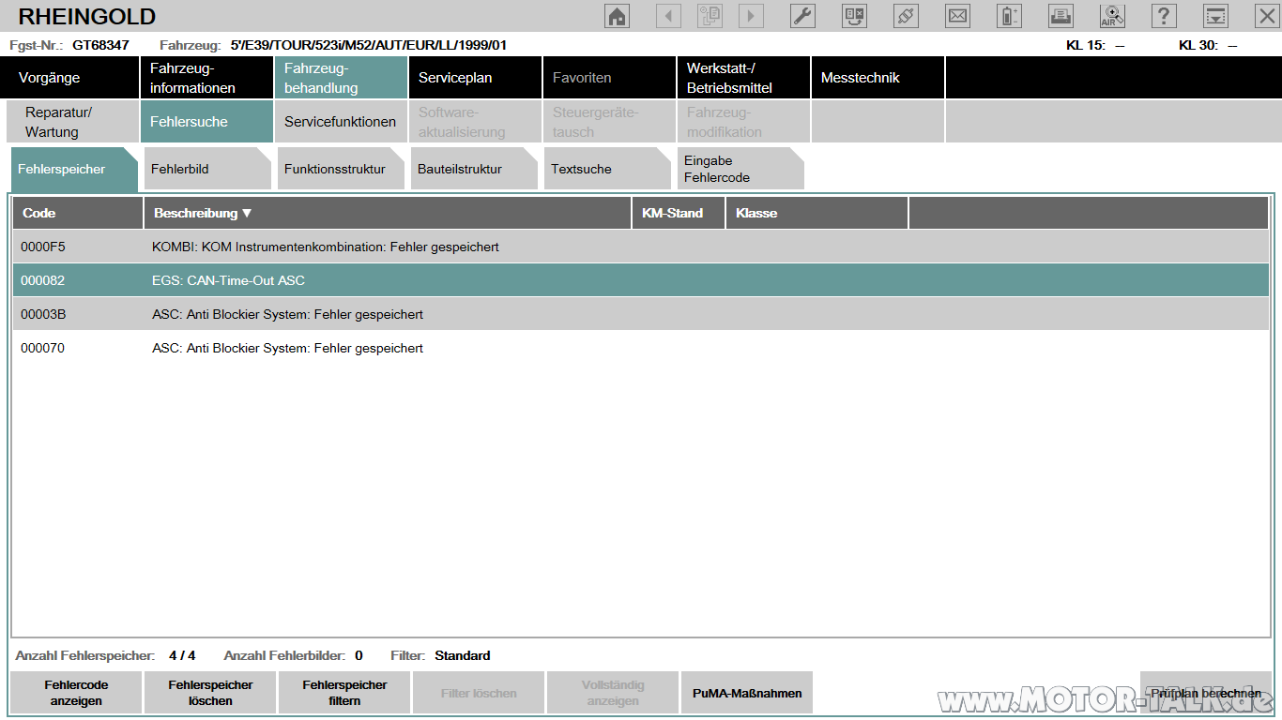Close Rheingold with the X icon

coord(1266,16)
